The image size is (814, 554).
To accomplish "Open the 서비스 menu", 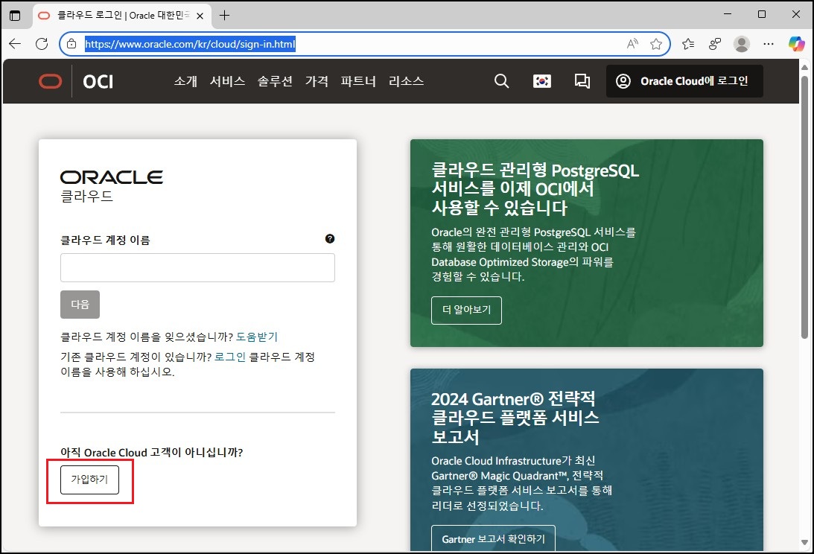I will (227, 81).
